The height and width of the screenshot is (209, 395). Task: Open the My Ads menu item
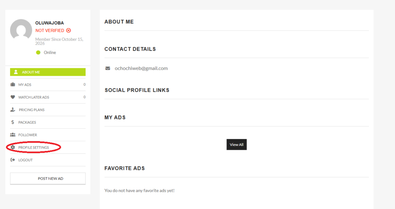pyautogui.click(x=48, y=85)
